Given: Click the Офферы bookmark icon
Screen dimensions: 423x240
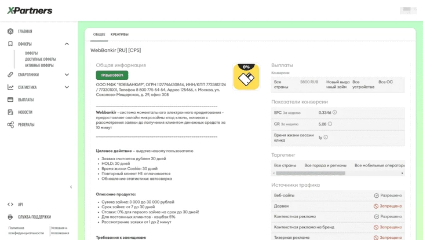Looking at the screenshot, I should coord(10,43).
